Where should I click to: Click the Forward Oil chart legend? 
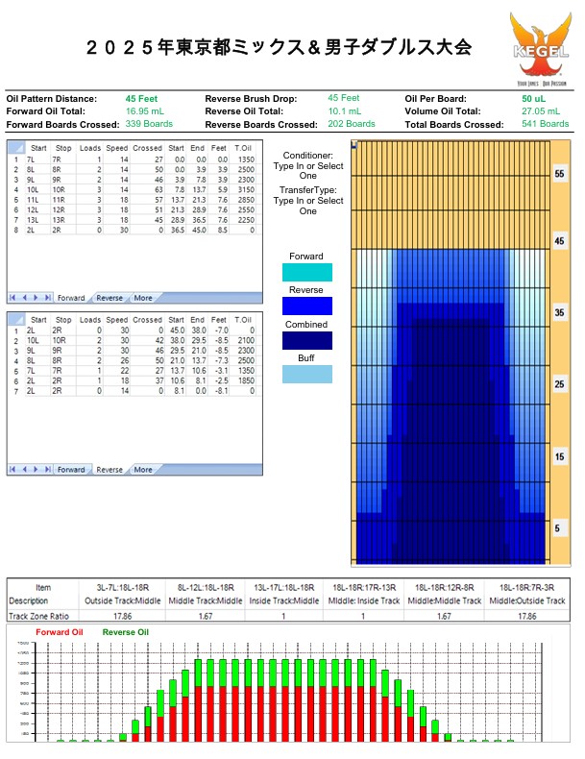[x=59, y=632]
